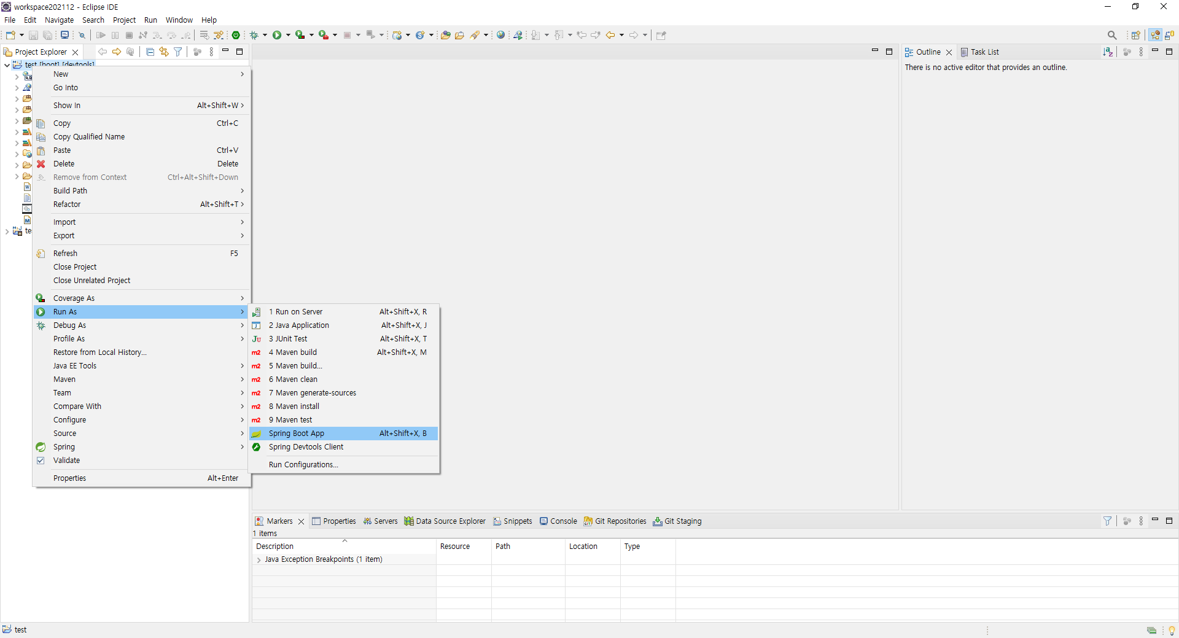Viewport: 1179px width, 638px height.
Task: Click the Project Explorer filter funnel icon
Action: (178, 52)
